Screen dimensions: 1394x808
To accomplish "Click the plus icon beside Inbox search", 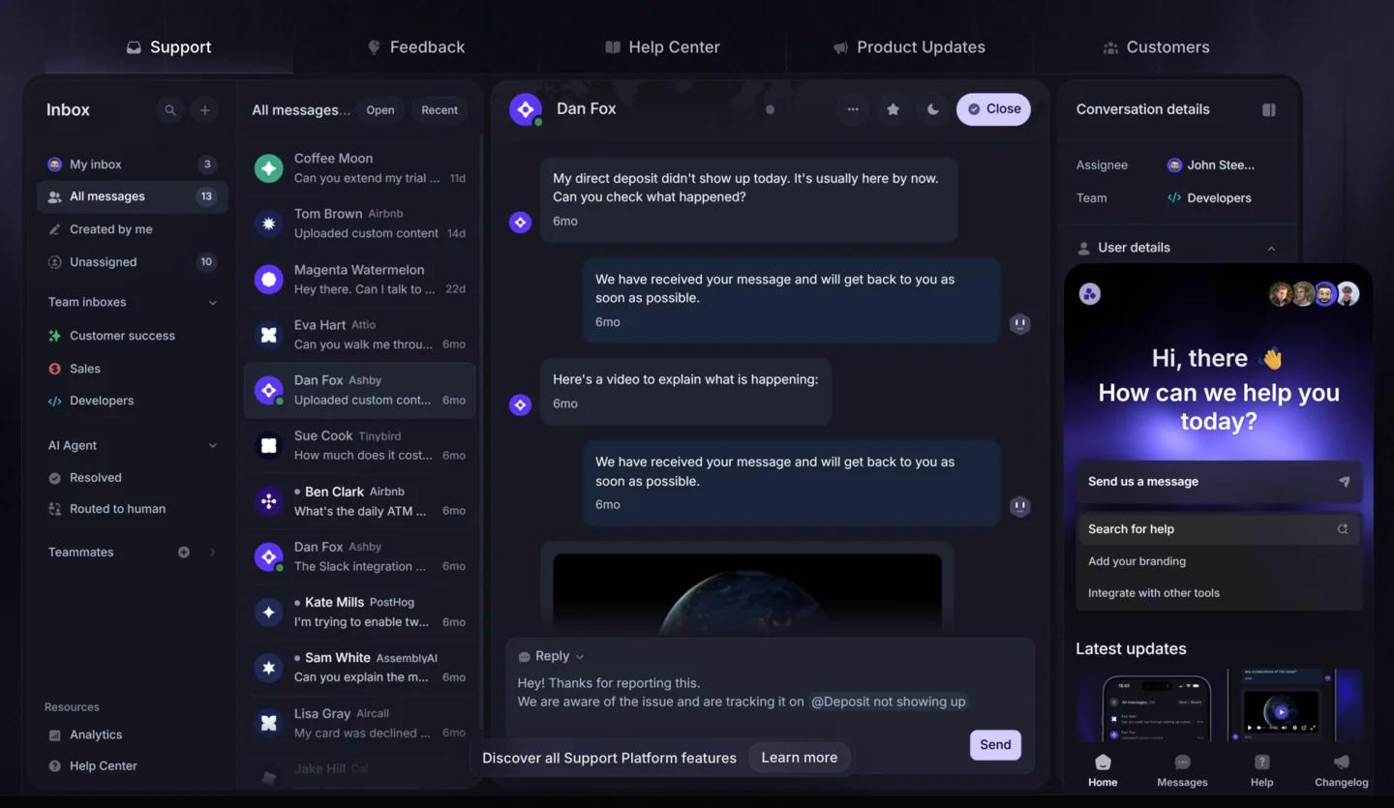I will coord(204,110).
